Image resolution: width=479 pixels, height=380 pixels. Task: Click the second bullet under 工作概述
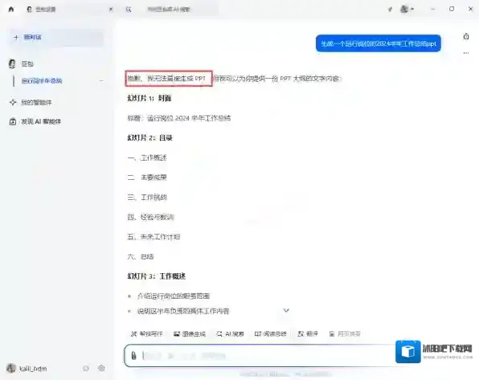[183, 311]
